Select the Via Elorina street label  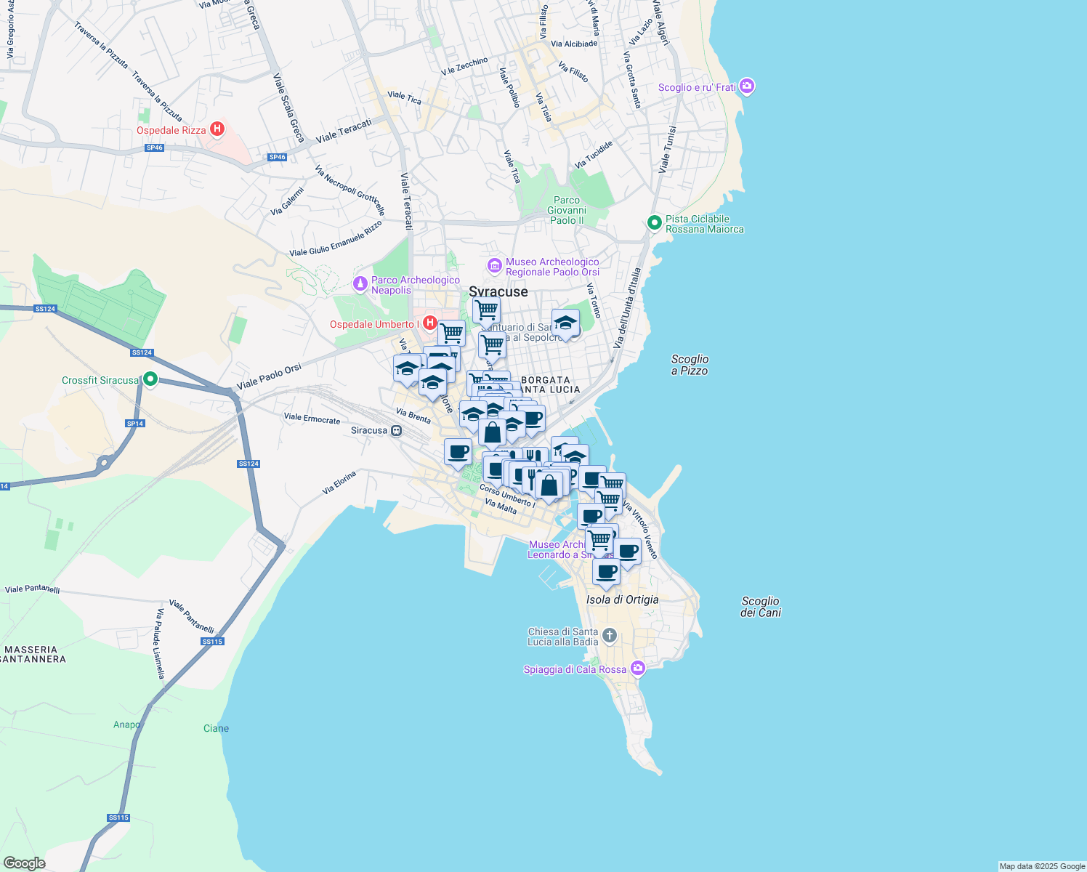point(339,483)
